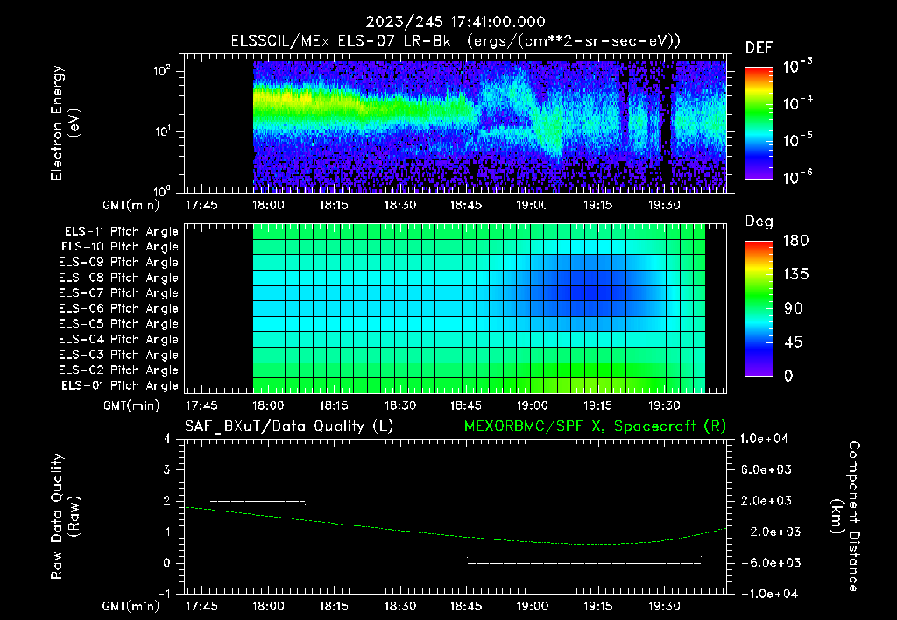Select the ELS-06 Pitch Angle row label
The image size is (897, 620).
119,308
